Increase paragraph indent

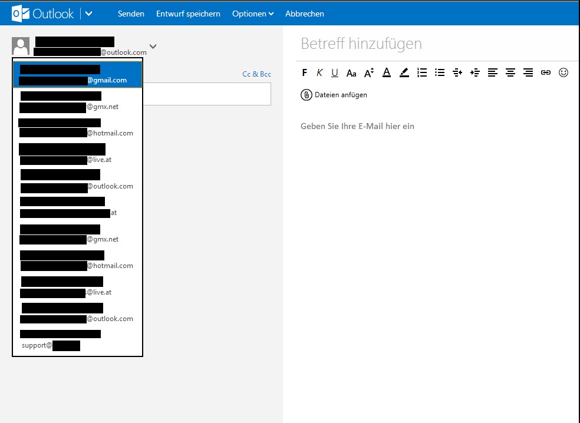pyautogui.click(x=475, y=72)
